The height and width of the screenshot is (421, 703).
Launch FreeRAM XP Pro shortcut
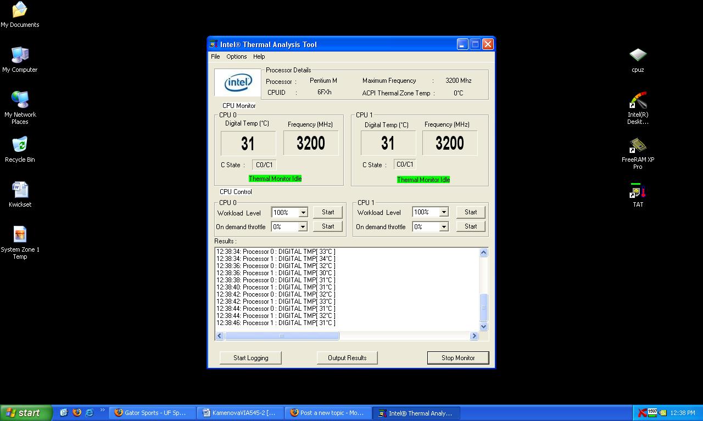pos(638,152)
